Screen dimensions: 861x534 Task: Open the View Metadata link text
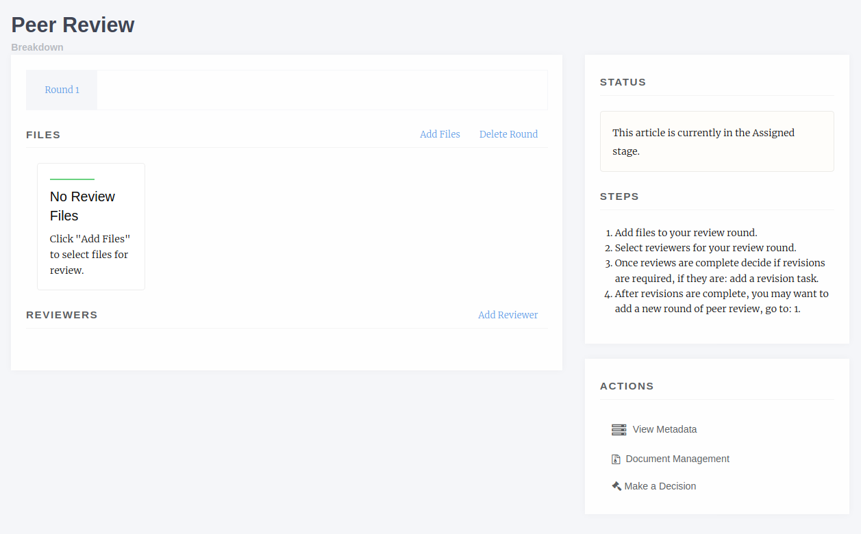coord(664,429)
